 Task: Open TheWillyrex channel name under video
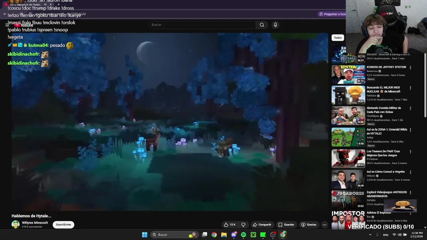click(x=373, y=116)
